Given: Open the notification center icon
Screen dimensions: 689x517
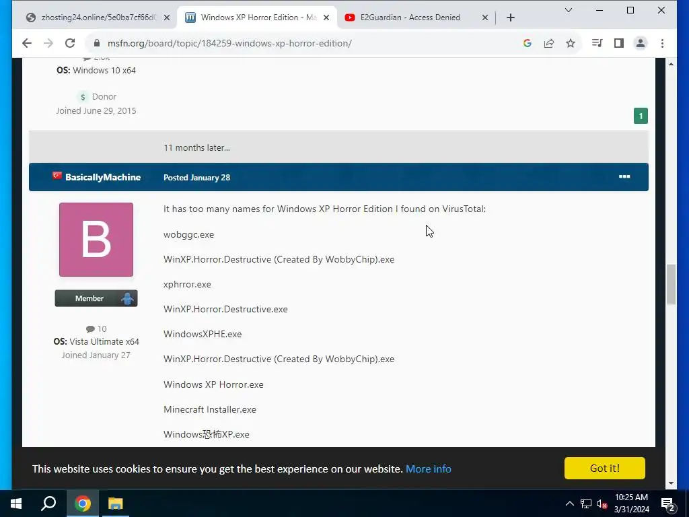Looking at the screenshot, I should click(x=668, y=504).
